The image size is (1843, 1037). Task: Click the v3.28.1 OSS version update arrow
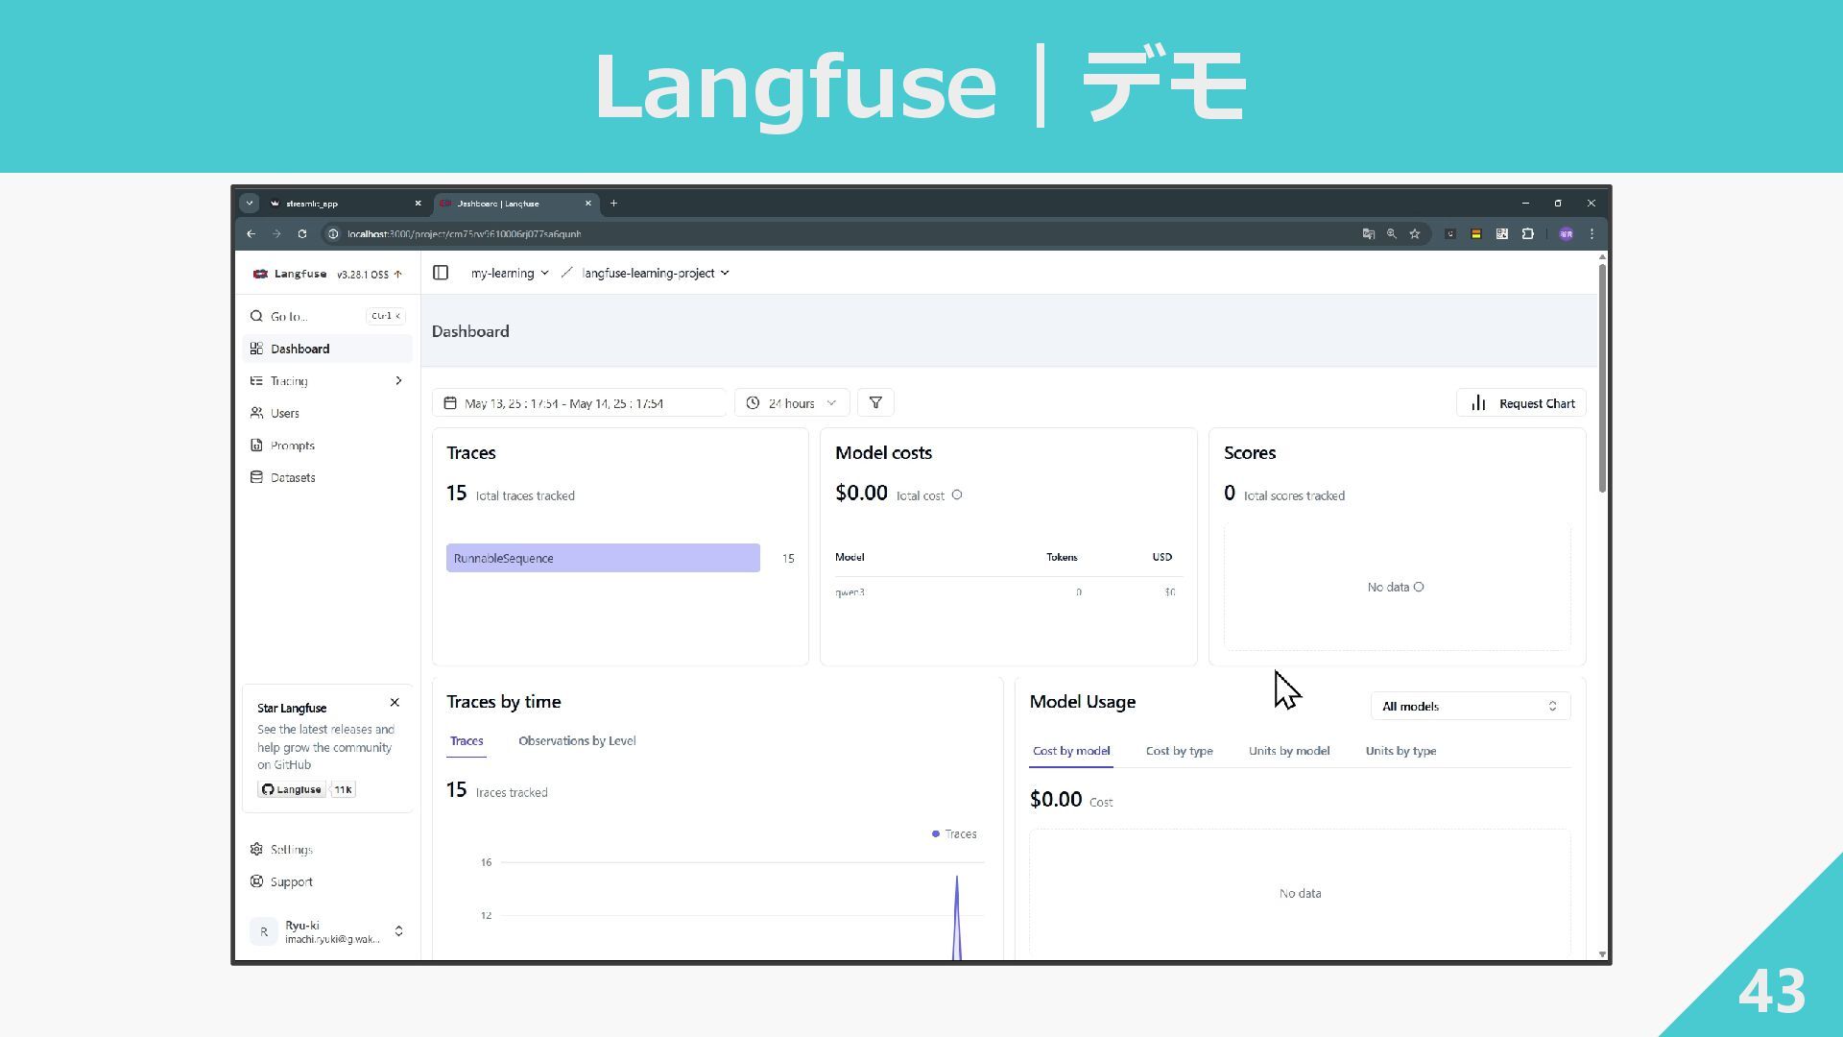(x=398, y=275)
